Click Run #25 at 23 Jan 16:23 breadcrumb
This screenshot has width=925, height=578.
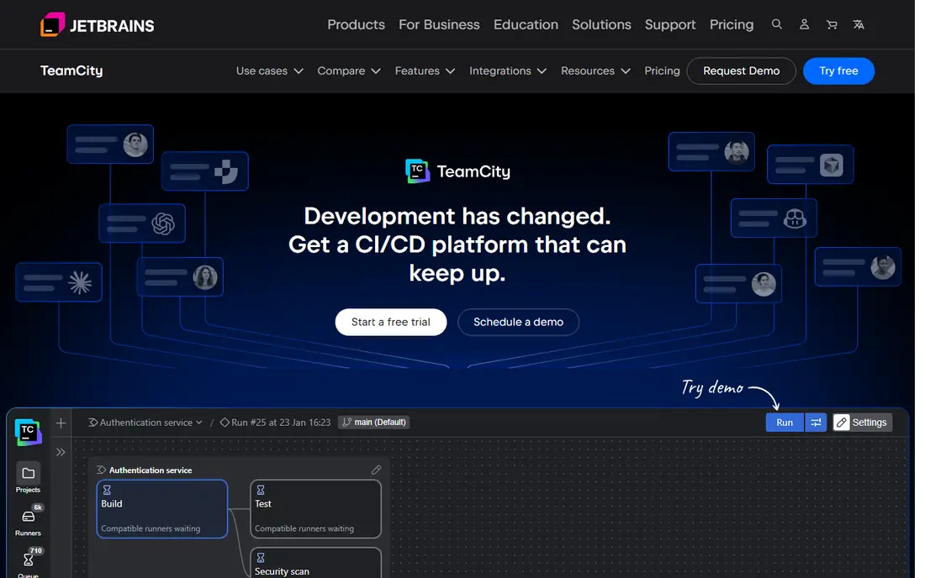275,423
